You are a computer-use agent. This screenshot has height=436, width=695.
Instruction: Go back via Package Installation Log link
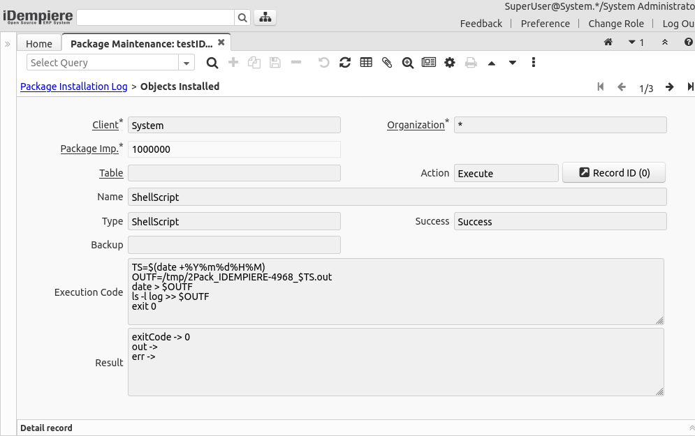coord(73,86)
